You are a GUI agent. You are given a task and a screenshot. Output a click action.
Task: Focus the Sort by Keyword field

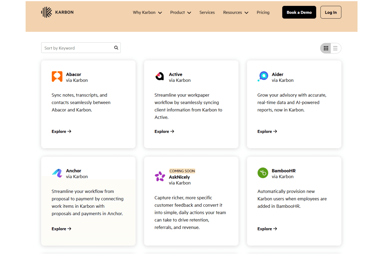pos(81,48)
